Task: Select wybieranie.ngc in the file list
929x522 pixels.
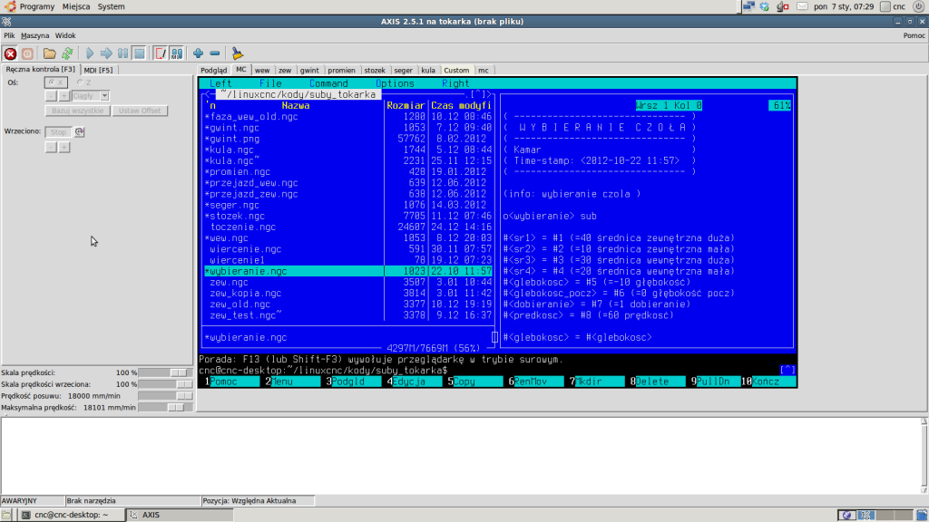Action: 263,270
